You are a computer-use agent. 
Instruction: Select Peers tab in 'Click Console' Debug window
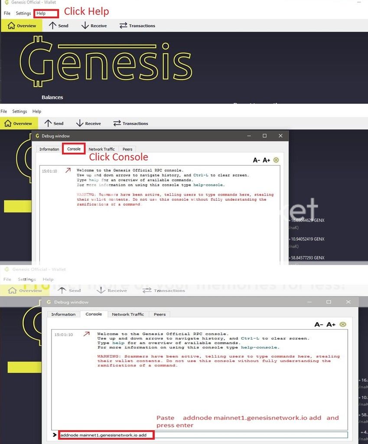click(127, 149)
